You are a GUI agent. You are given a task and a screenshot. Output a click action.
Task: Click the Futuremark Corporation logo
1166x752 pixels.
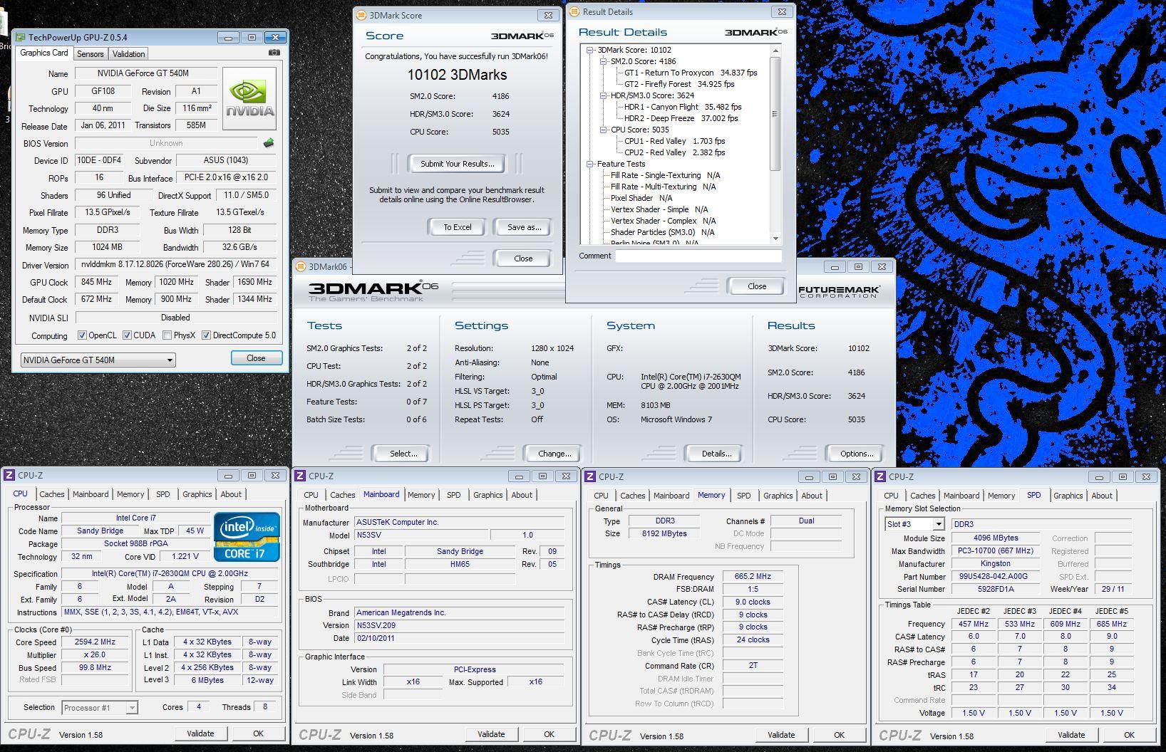click(x=839, y=291)
